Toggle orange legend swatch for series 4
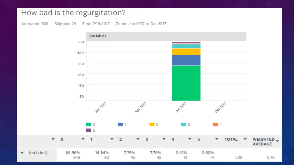294x165 pixels. 215,124
